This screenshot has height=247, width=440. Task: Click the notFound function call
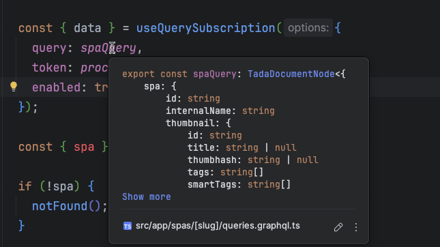(x=60, y=206)
